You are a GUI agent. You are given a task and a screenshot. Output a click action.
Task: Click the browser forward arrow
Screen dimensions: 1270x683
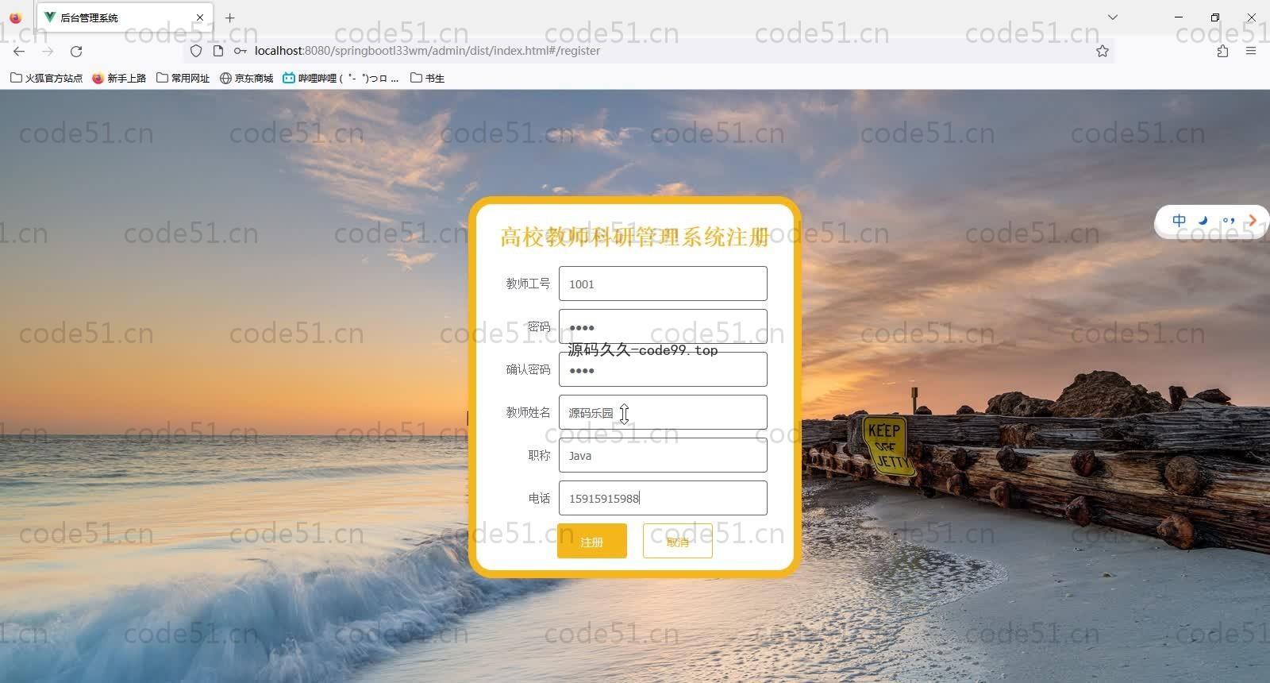[x=48, y=51]
